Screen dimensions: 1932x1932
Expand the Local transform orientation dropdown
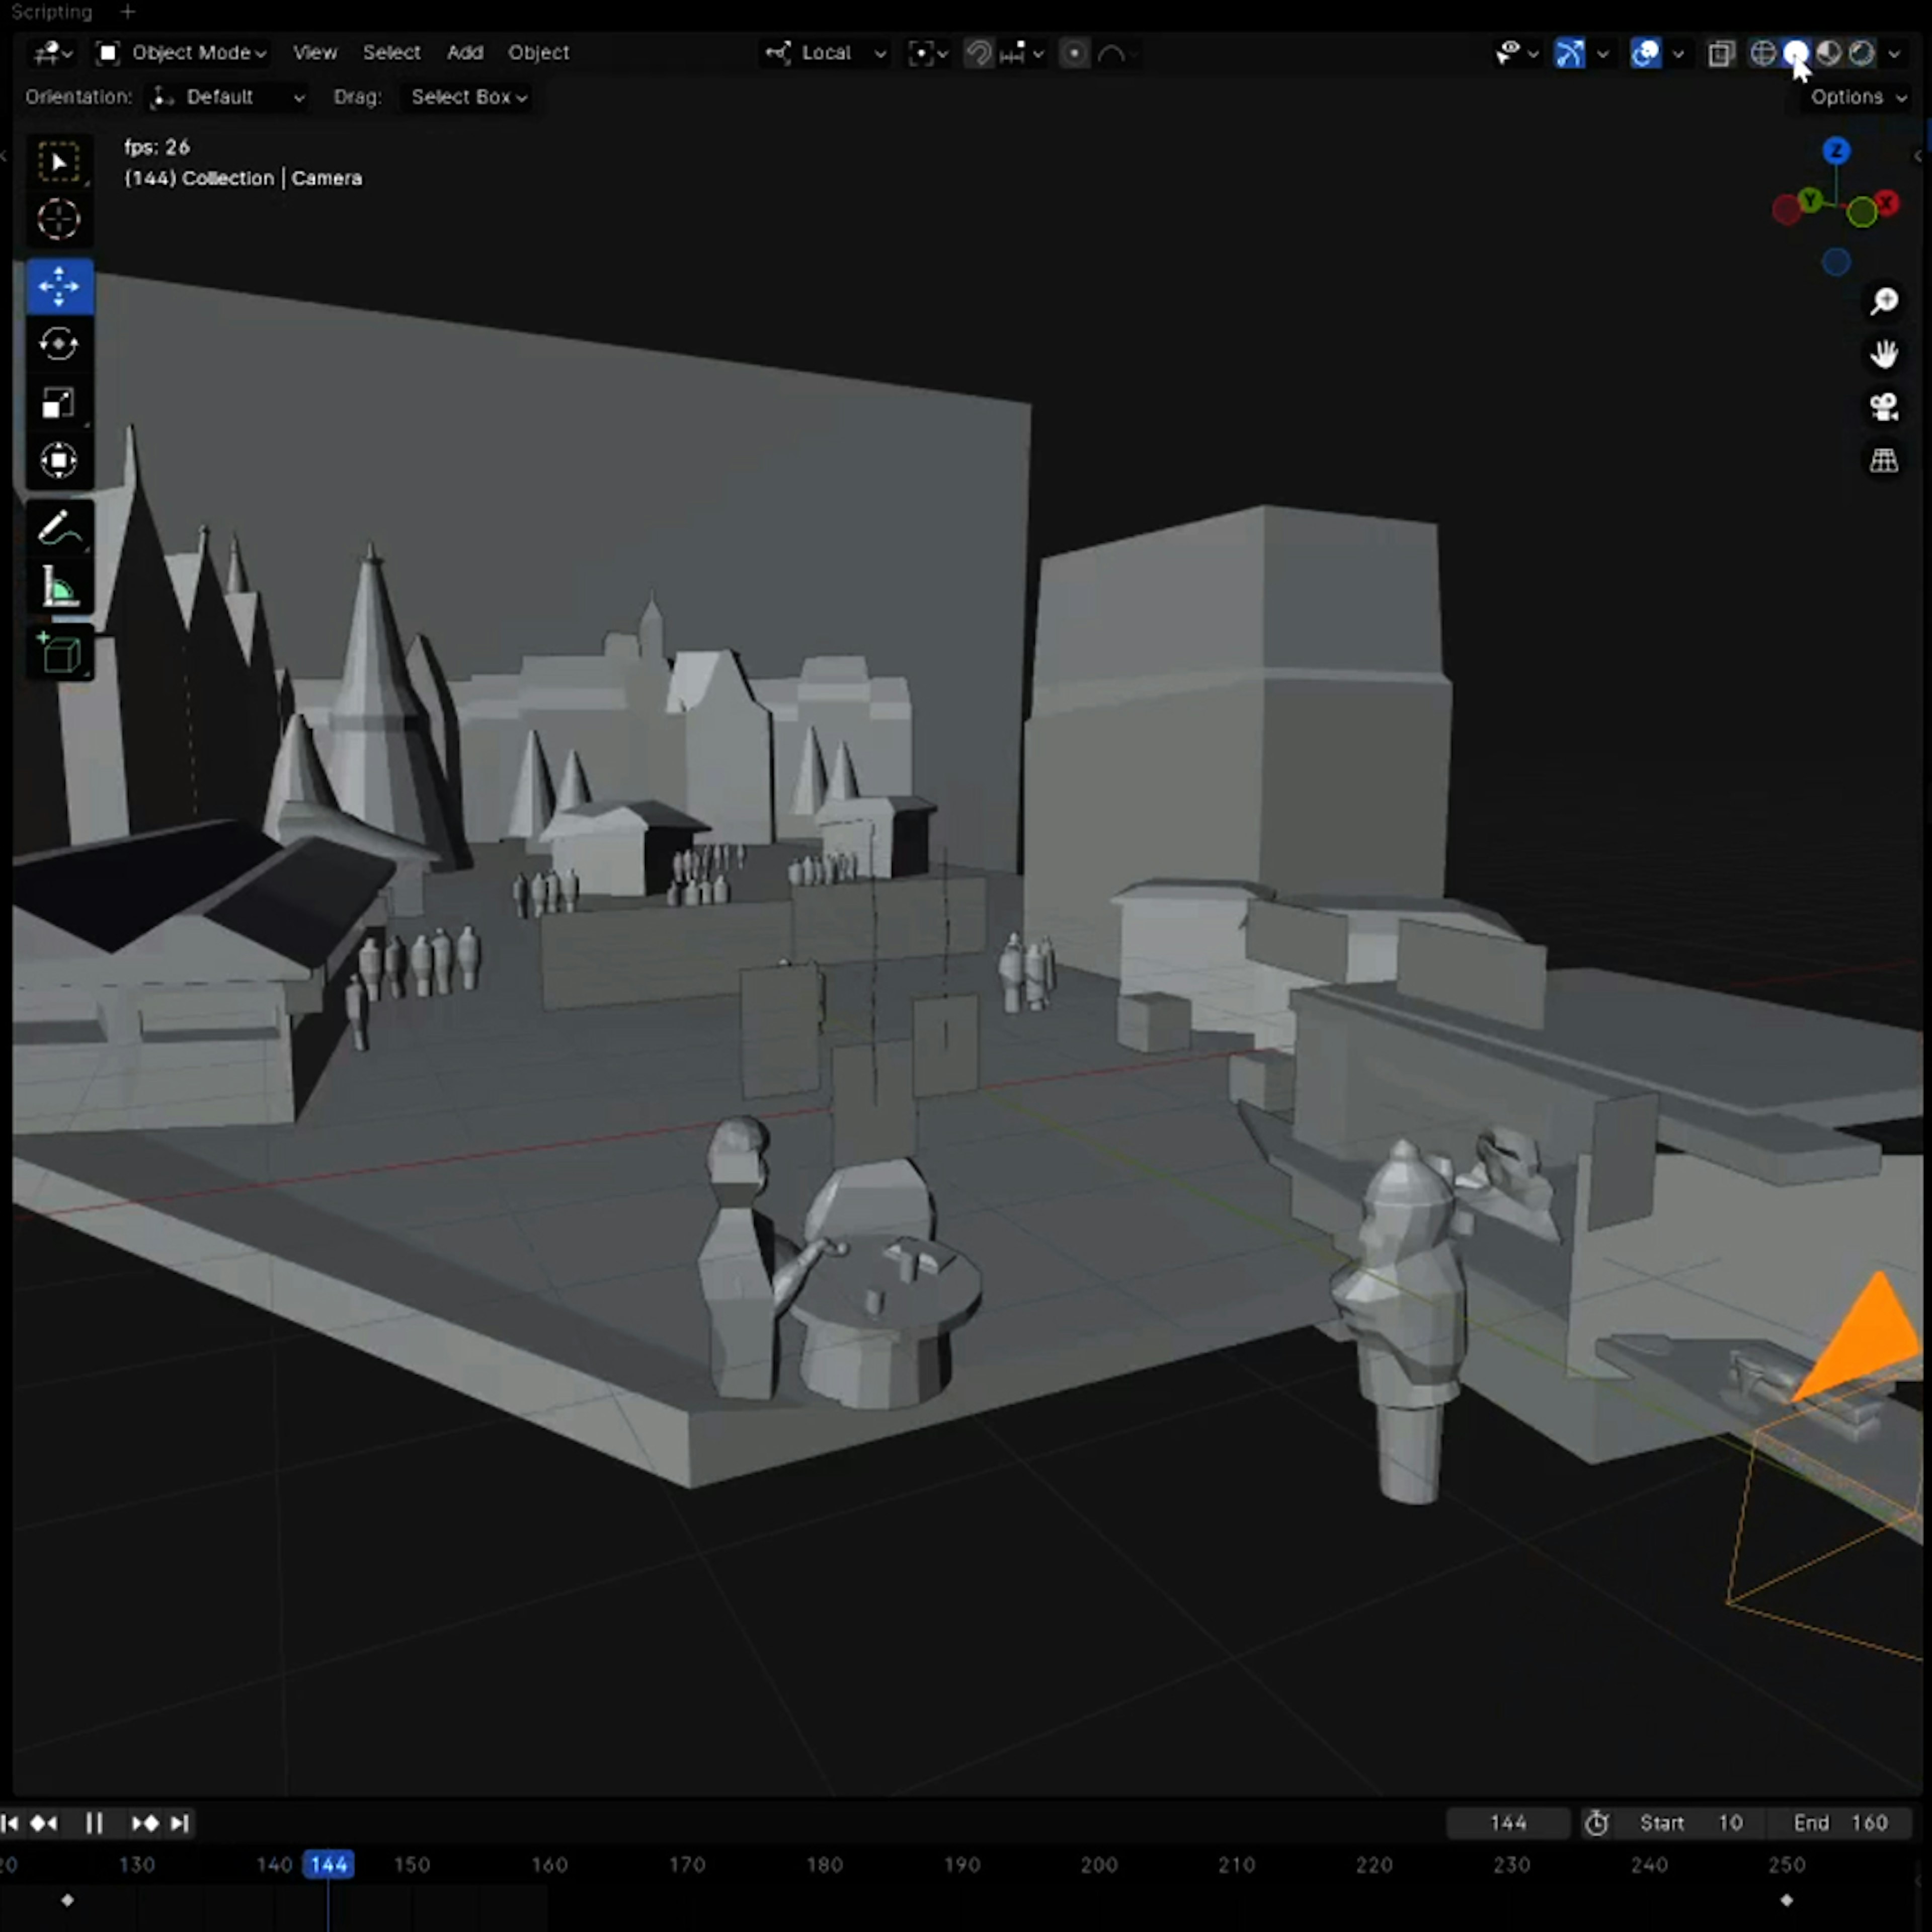826,53
